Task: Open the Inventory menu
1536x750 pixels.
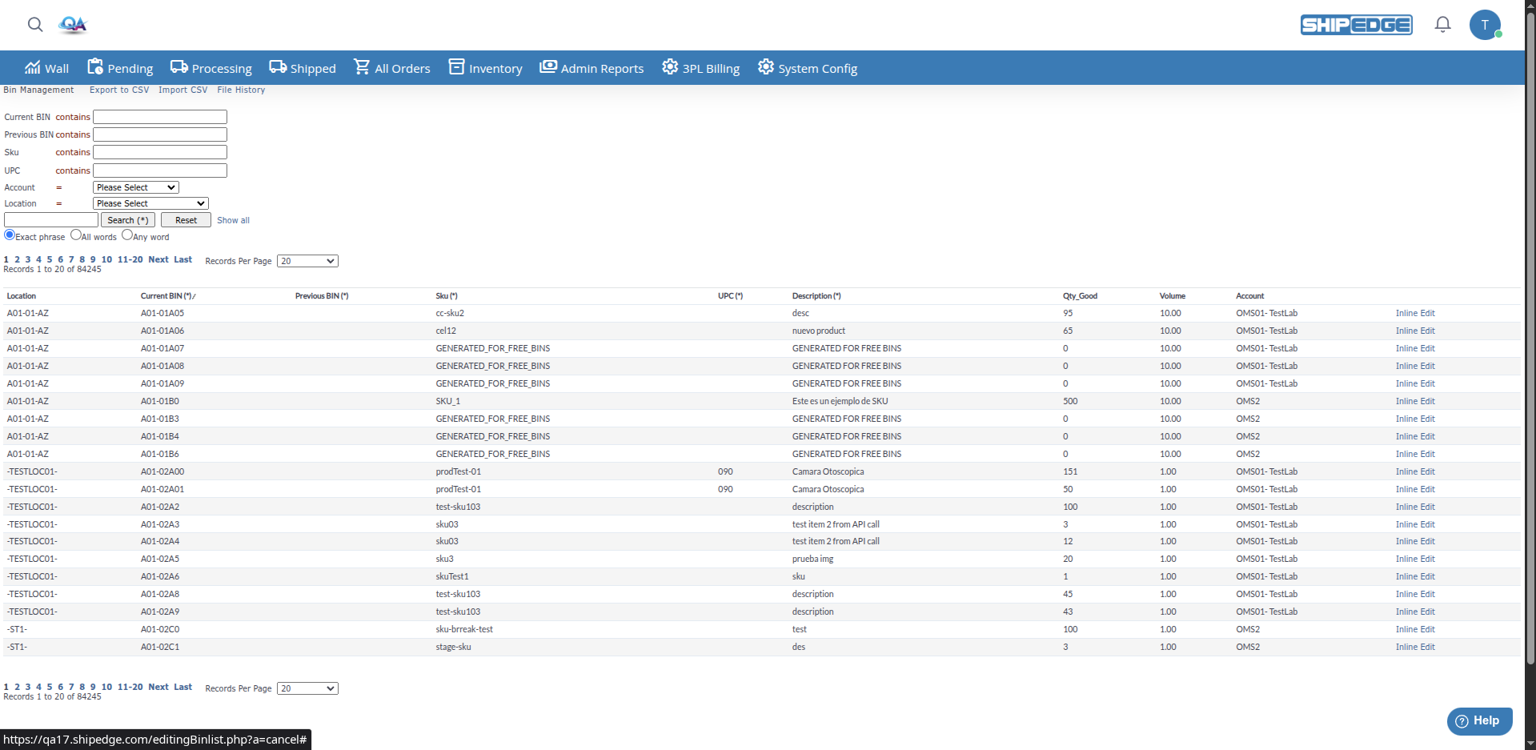Action: [x=486, y=68]
